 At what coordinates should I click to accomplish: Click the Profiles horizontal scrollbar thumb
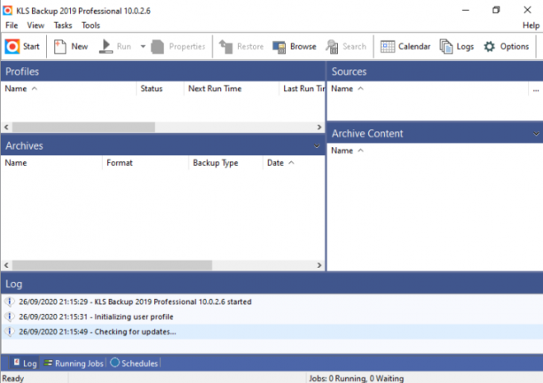pos(83,127)
